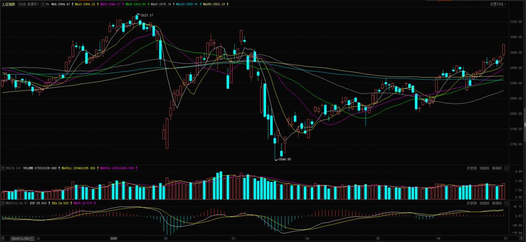Close the VOL sub-chart panel

(x=507, y=168)
